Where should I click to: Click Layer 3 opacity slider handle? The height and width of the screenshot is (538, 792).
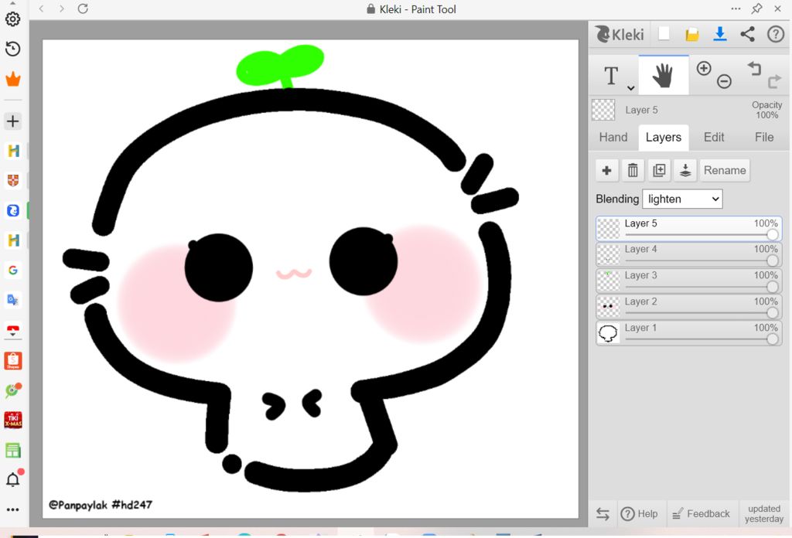(772, 287)
